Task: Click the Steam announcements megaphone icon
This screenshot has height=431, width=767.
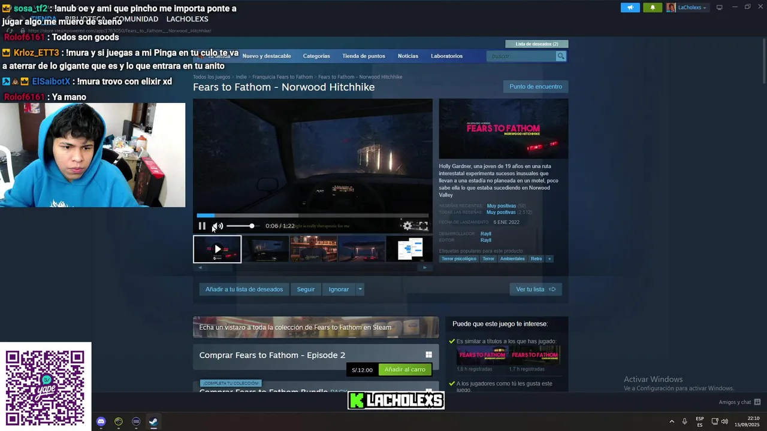Action: tap(630, 7)
